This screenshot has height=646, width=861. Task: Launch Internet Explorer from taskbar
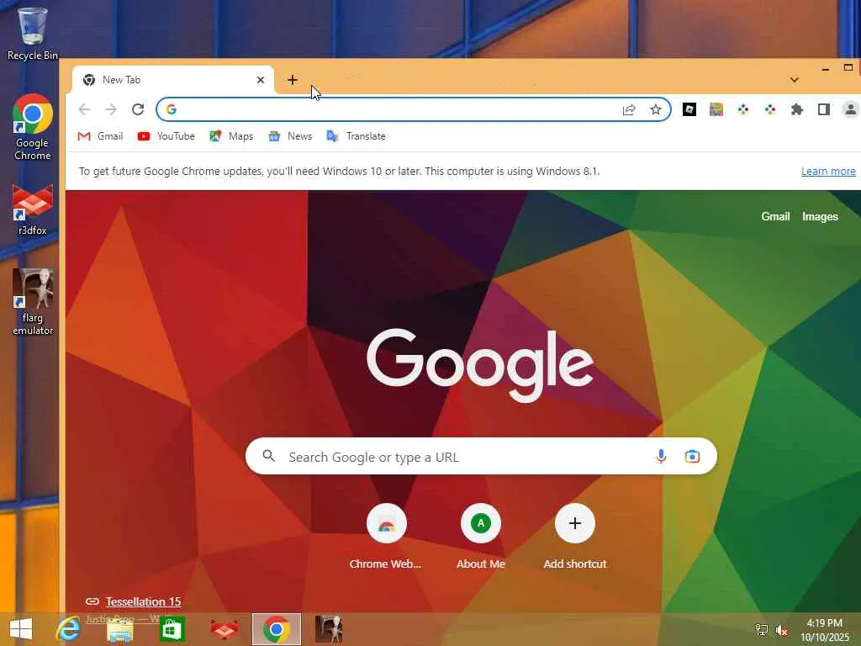(68, 629)
